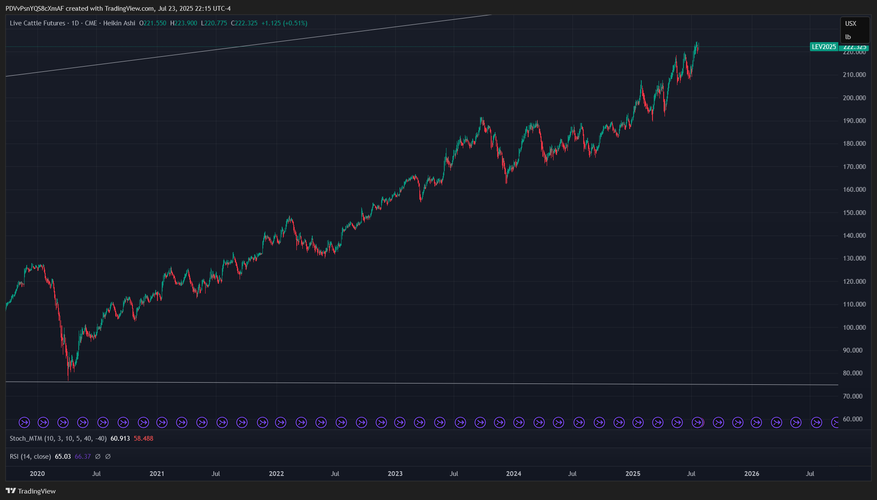Click the close value 222.325 in legend
The height and width of the screenshot is (500, 877).
[x=246, y=23]
